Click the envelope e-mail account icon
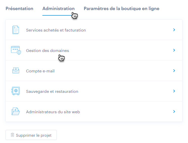Viewport: 188px width, 143px height. tap(16, 71)
